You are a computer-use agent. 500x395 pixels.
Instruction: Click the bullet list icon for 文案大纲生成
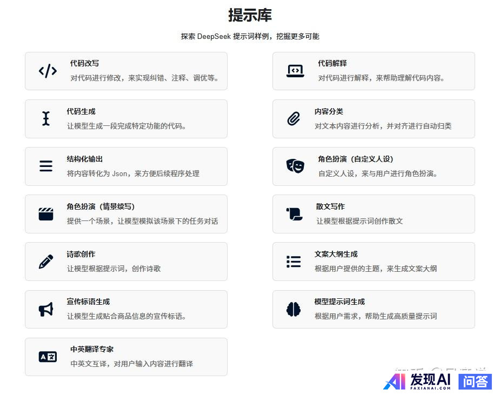(x=294, y=262)
